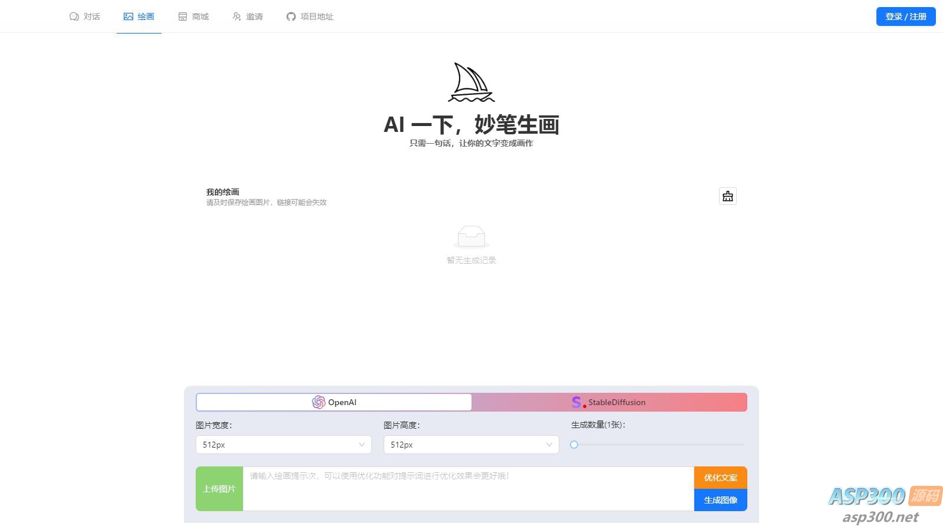Click the sailboat logo above the title
The height and width of the screenshot is (530, 943).
tap(470, 82)
